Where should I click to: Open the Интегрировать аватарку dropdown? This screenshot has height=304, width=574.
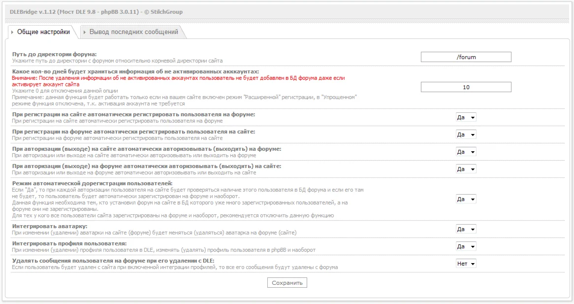465,229
